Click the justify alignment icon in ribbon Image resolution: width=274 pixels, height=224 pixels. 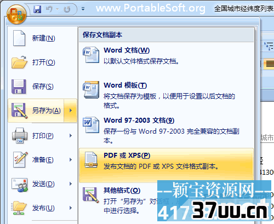270,64
